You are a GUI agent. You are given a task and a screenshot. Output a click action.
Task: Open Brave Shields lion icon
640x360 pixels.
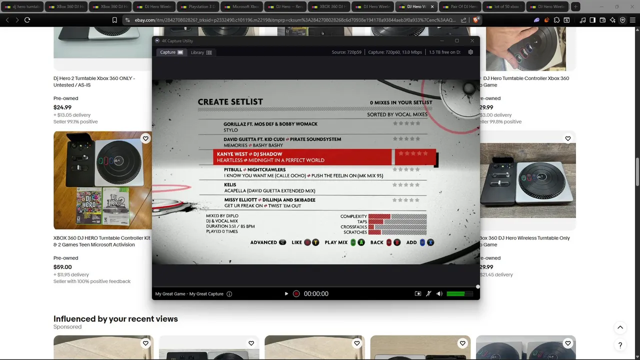tap(475, 20)
